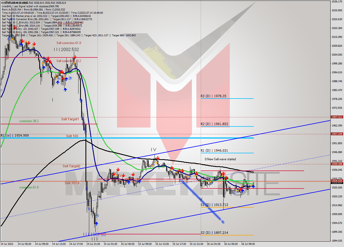Screen dimensions: 344x247
Task: Click the green 'correction 61.8' label
Action: coord(29,187)
